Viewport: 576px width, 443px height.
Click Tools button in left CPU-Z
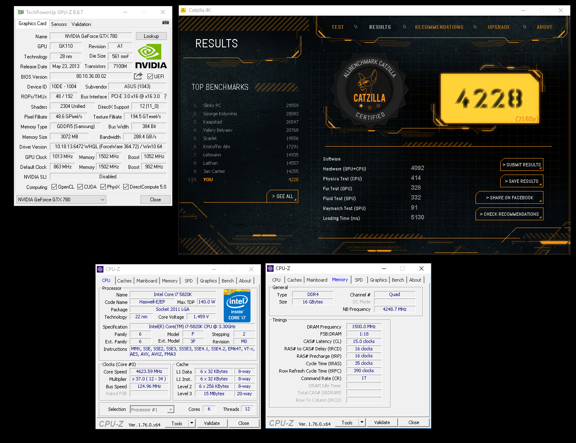177,423
